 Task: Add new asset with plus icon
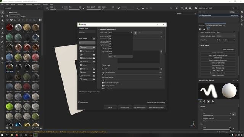(x=41, y=129)
